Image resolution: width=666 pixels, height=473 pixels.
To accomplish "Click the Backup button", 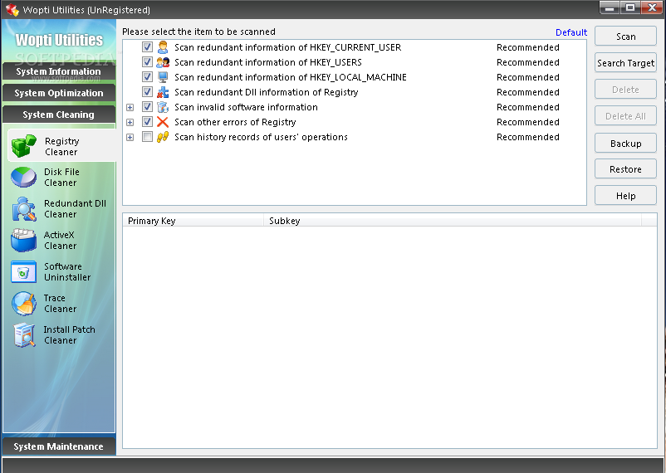I will click(x=625, y=144).
